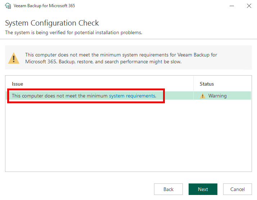257x200 pixels.
Task: Click the small warning icon in Status column
Action: 203,96
